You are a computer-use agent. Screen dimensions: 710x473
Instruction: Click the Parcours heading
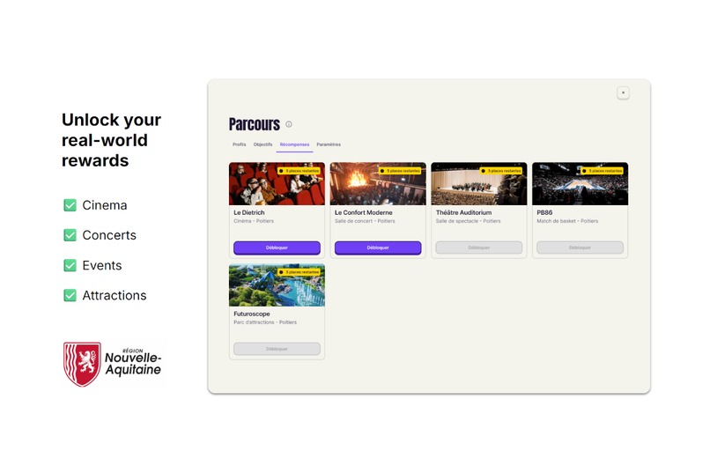point(255,124)
